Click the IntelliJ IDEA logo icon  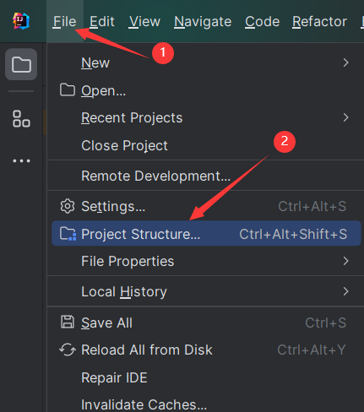click(x=21, y=21)
